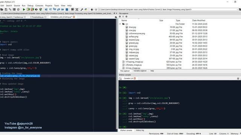Image resolution: width=241 pixels, height=135 pixels.
Task: Switch to Variable explorer tab
Action: point(140,71)
